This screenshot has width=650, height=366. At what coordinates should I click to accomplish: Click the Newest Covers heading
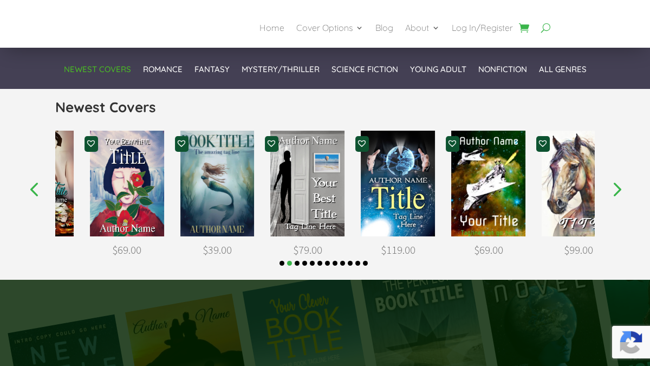[105, 107]
